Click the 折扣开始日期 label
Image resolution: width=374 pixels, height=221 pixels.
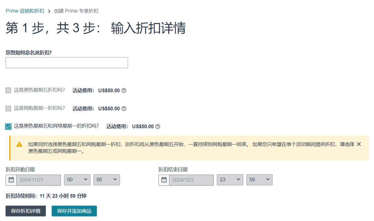click(x=20, y=169)
